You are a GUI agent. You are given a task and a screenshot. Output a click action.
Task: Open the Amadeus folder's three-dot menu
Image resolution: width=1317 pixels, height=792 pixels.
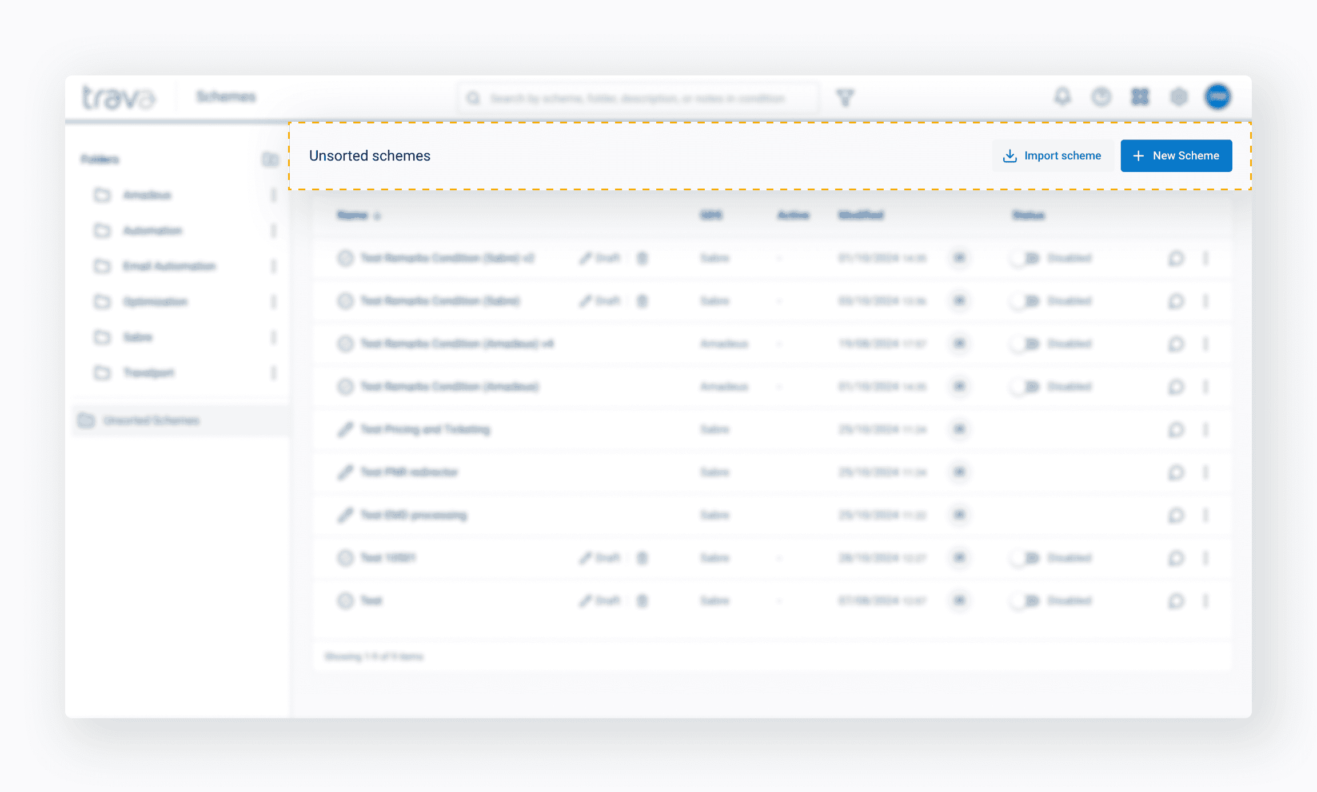tap(273, 195)
